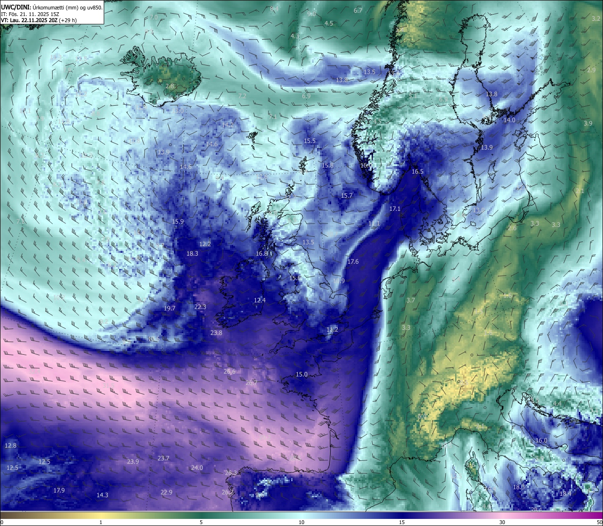The width and height of the screenshot is (603, 526).
Task: Click the 1 label on the color scale
Action: pos(101,522)
